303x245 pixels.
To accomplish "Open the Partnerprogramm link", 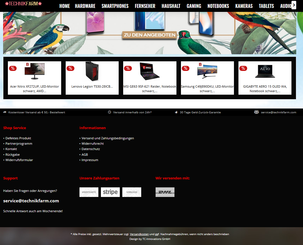I will pyautogui.click(x=19, y=144).
